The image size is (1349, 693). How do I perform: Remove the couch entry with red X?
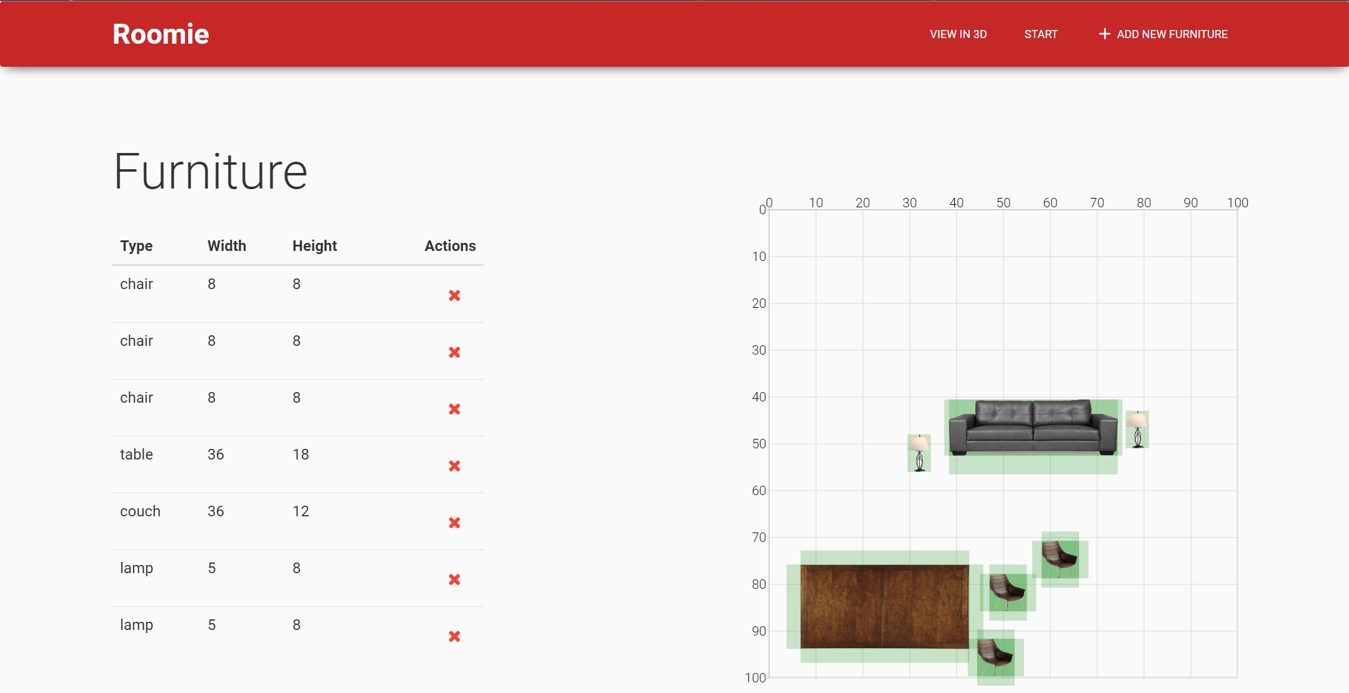[454, 523]
